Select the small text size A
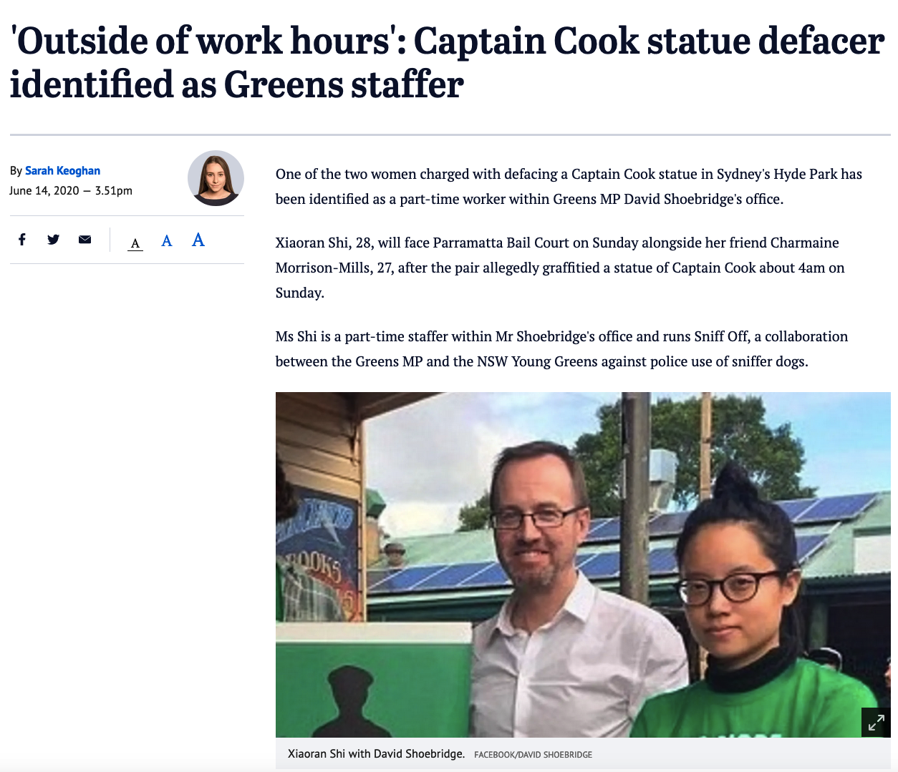 pyautogui.click(x=135, y=243)
